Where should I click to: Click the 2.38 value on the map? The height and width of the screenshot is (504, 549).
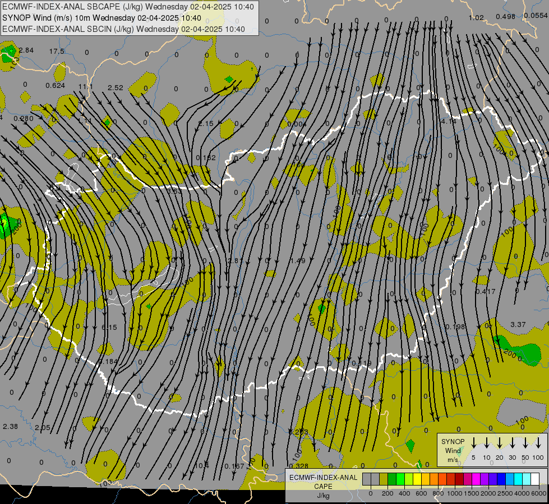click(x=10, y=427)
